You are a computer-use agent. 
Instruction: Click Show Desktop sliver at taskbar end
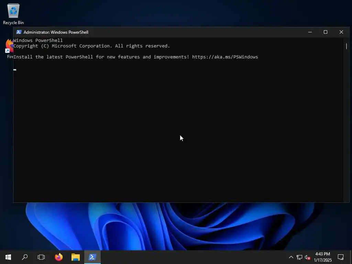(351, 257)
